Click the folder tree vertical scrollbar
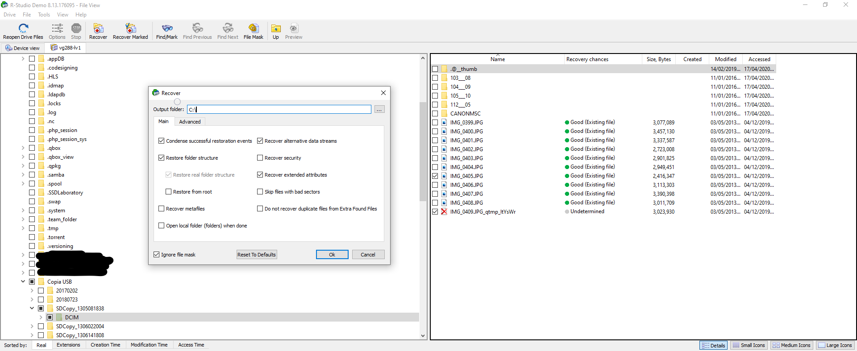The width and height of the screenshot is (857, 351). point(423,152)
